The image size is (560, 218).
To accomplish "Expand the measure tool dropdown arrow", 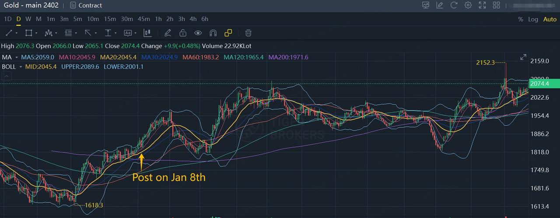I will [x=115, y=33].
